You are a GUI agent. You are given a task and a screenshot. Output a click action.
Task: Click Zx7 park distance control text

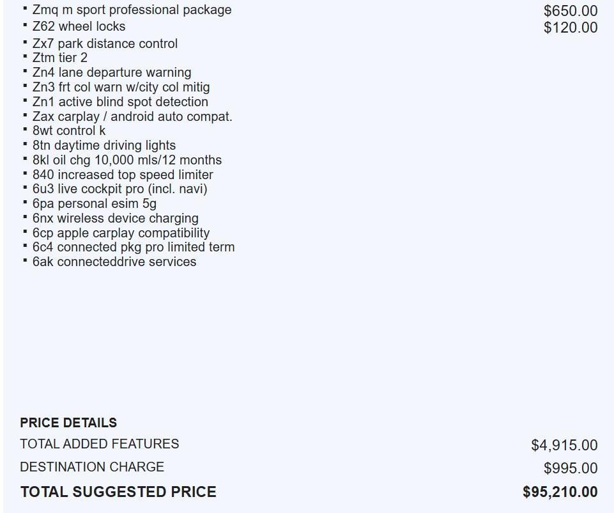click(x=105, y=43)
